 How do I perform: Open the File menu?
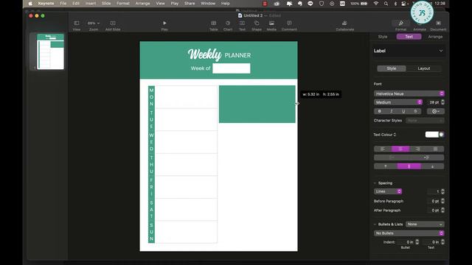(x=63, y=4)
